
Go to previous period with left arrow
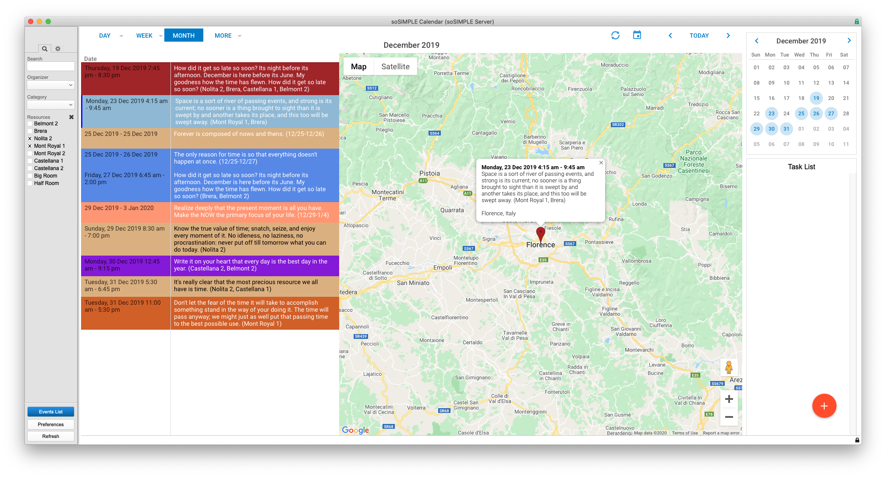[x=670, y=36]
